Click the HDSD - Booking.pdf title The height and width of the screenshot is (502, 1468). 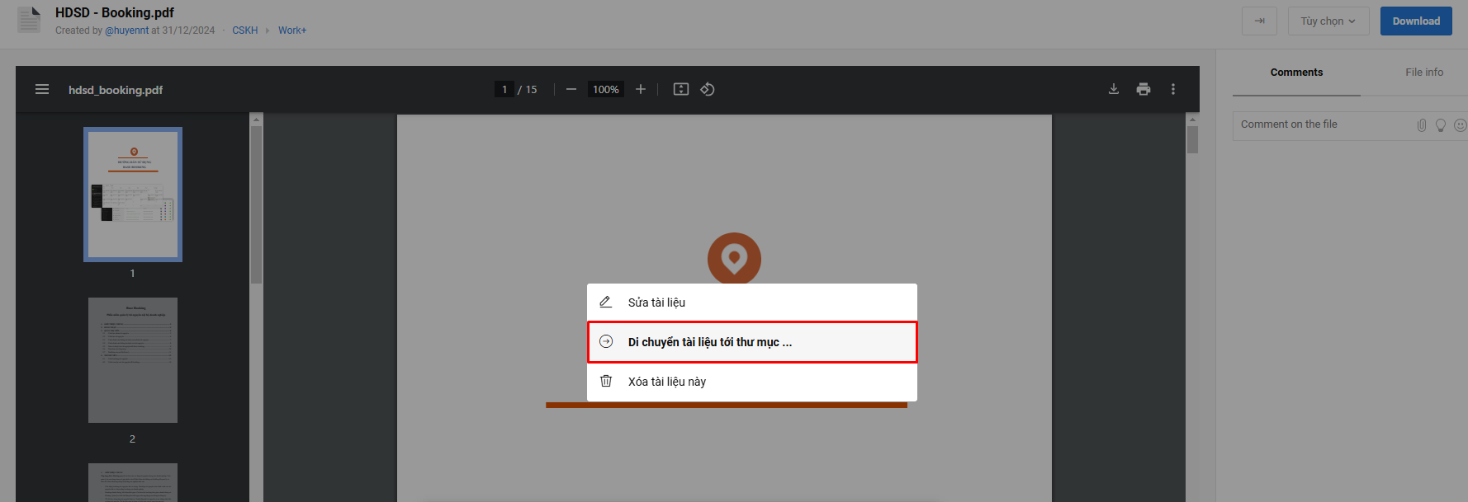click(115, 12)
